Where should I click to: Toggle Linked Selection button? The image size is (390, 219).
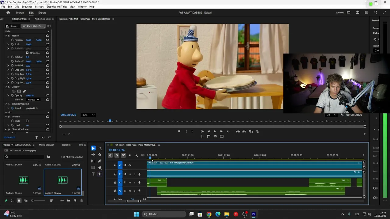123,155
